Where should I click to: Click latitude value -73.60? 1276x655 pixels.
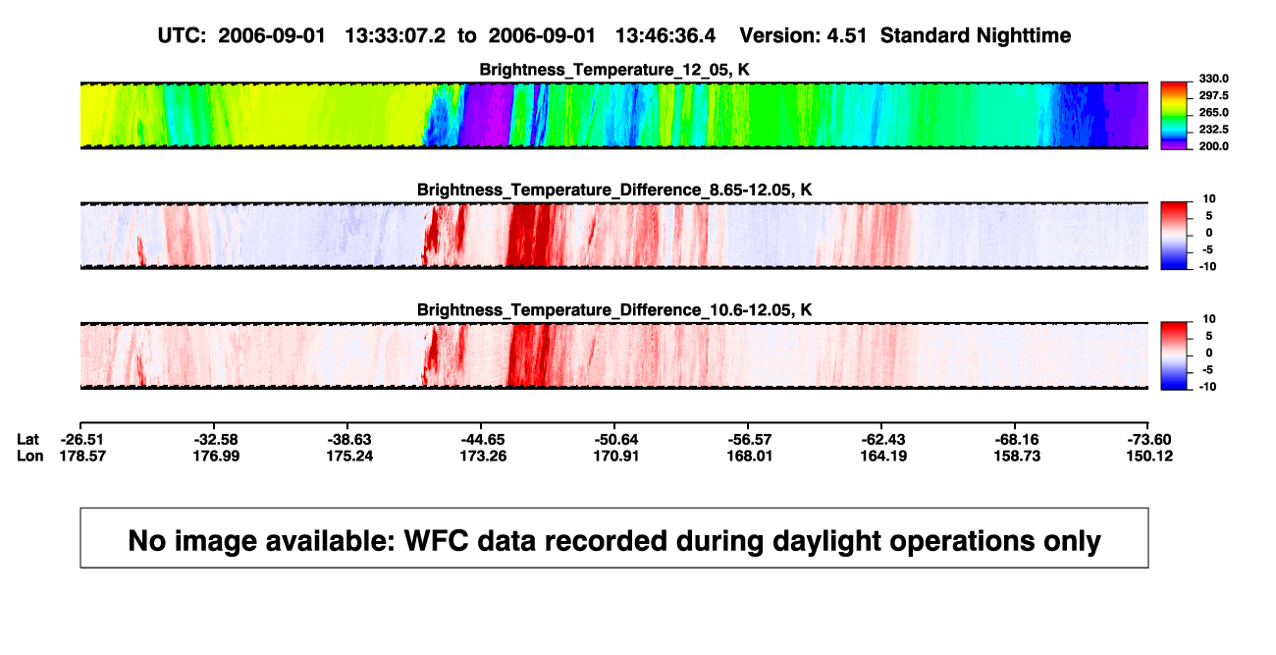(1149, 439)
